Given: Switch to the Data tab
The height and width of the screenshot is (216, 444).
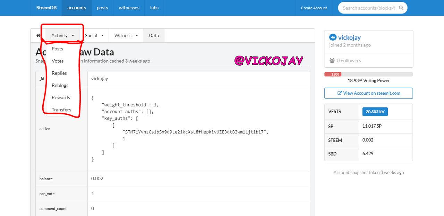Looking at the screenshot, I should 154,35.
